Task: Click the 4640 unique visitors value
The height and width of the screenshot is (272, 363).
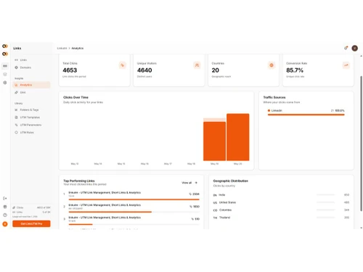Action: point(144,70)
